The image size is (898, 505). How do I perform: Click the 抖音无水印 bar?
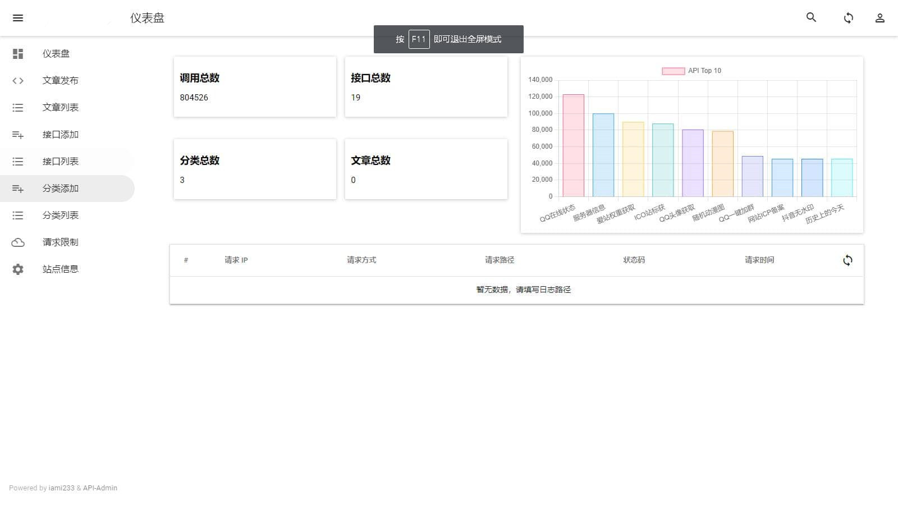point(812,178)
